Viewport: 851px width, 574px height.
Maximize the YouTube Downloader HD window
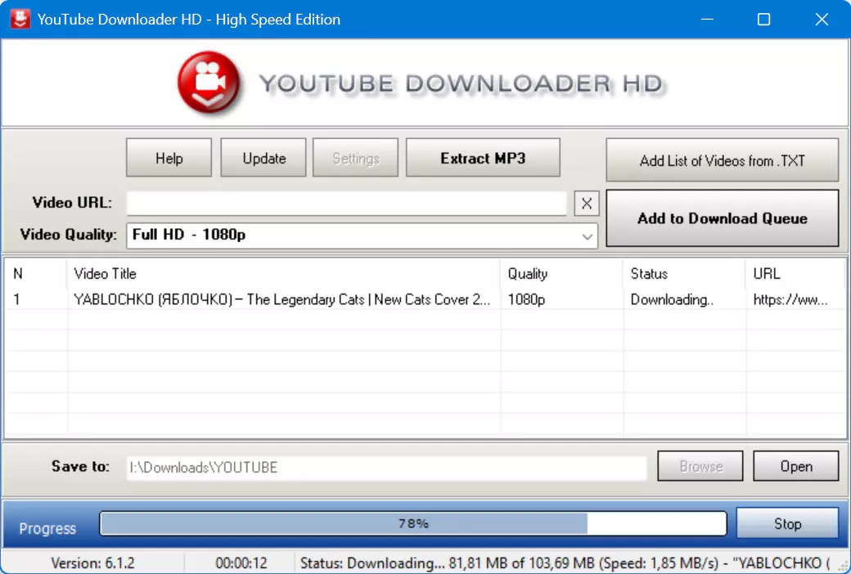[763, 19]
